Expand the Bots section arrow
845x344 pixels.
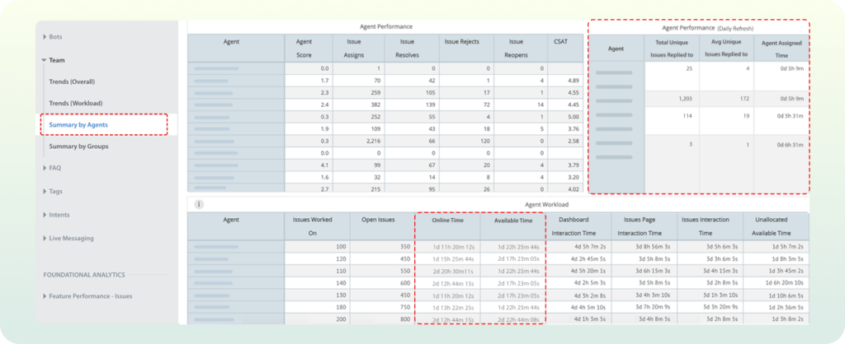pyautogui.click(x=45, y=37)
